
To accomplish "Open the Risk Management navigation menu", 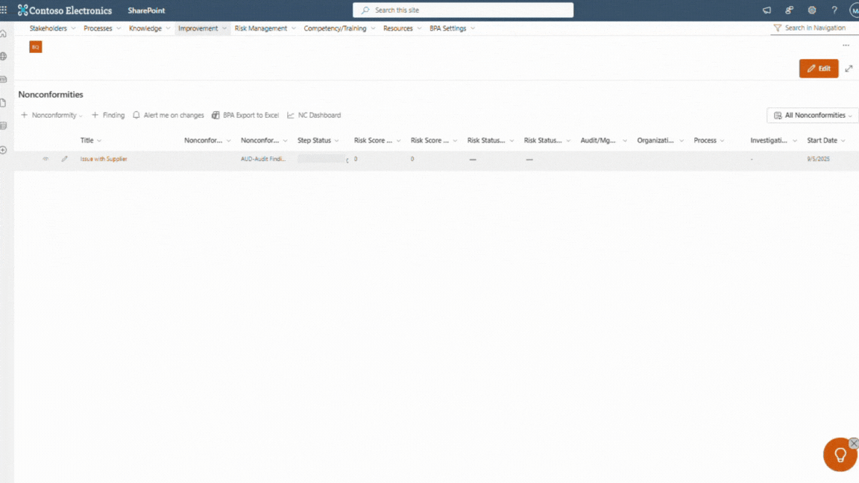I will point(265,28).
